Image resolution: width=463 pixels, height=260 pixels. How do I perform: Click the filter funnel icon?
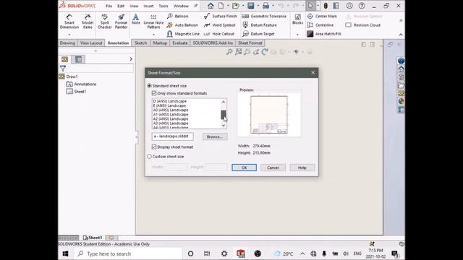pos(63,69)
